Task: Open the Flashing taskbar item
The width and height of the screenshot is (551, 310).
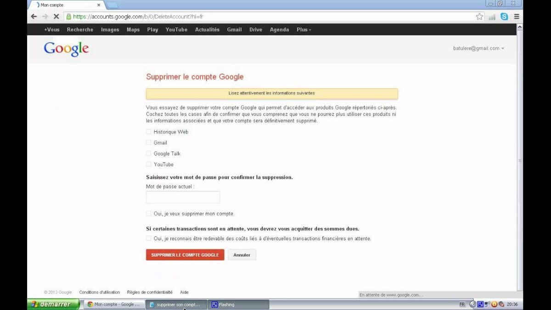Action: [238, 304]
